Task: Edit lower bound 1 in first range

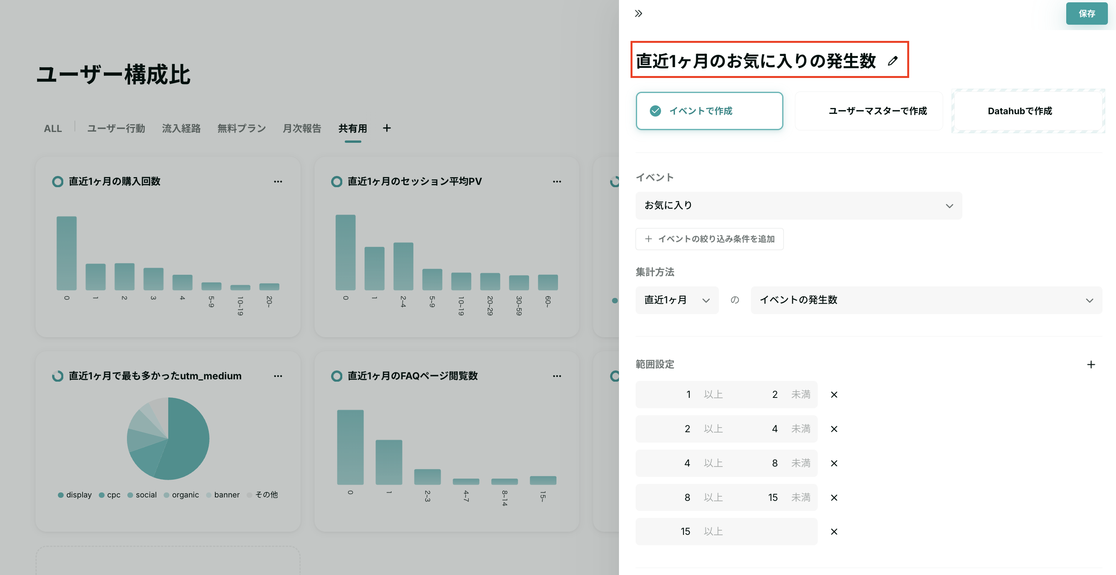Action: point(688,394)
